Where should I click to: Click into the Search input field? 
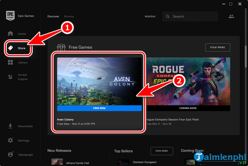(190, 16)
